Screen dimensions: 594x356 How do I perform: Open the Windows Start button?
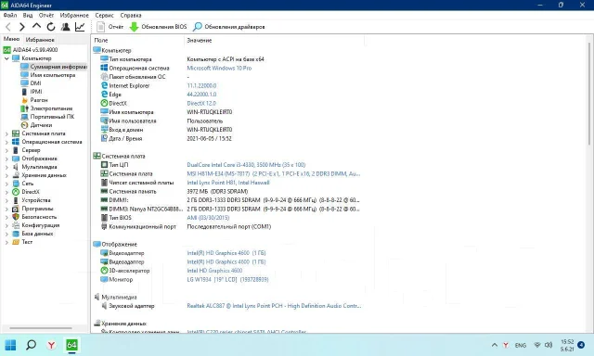click(10, 345)
